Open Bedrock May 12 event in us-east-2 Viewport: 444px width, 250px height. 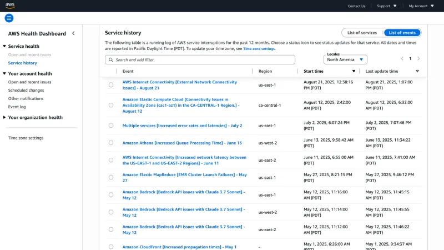tap(184, 229)
